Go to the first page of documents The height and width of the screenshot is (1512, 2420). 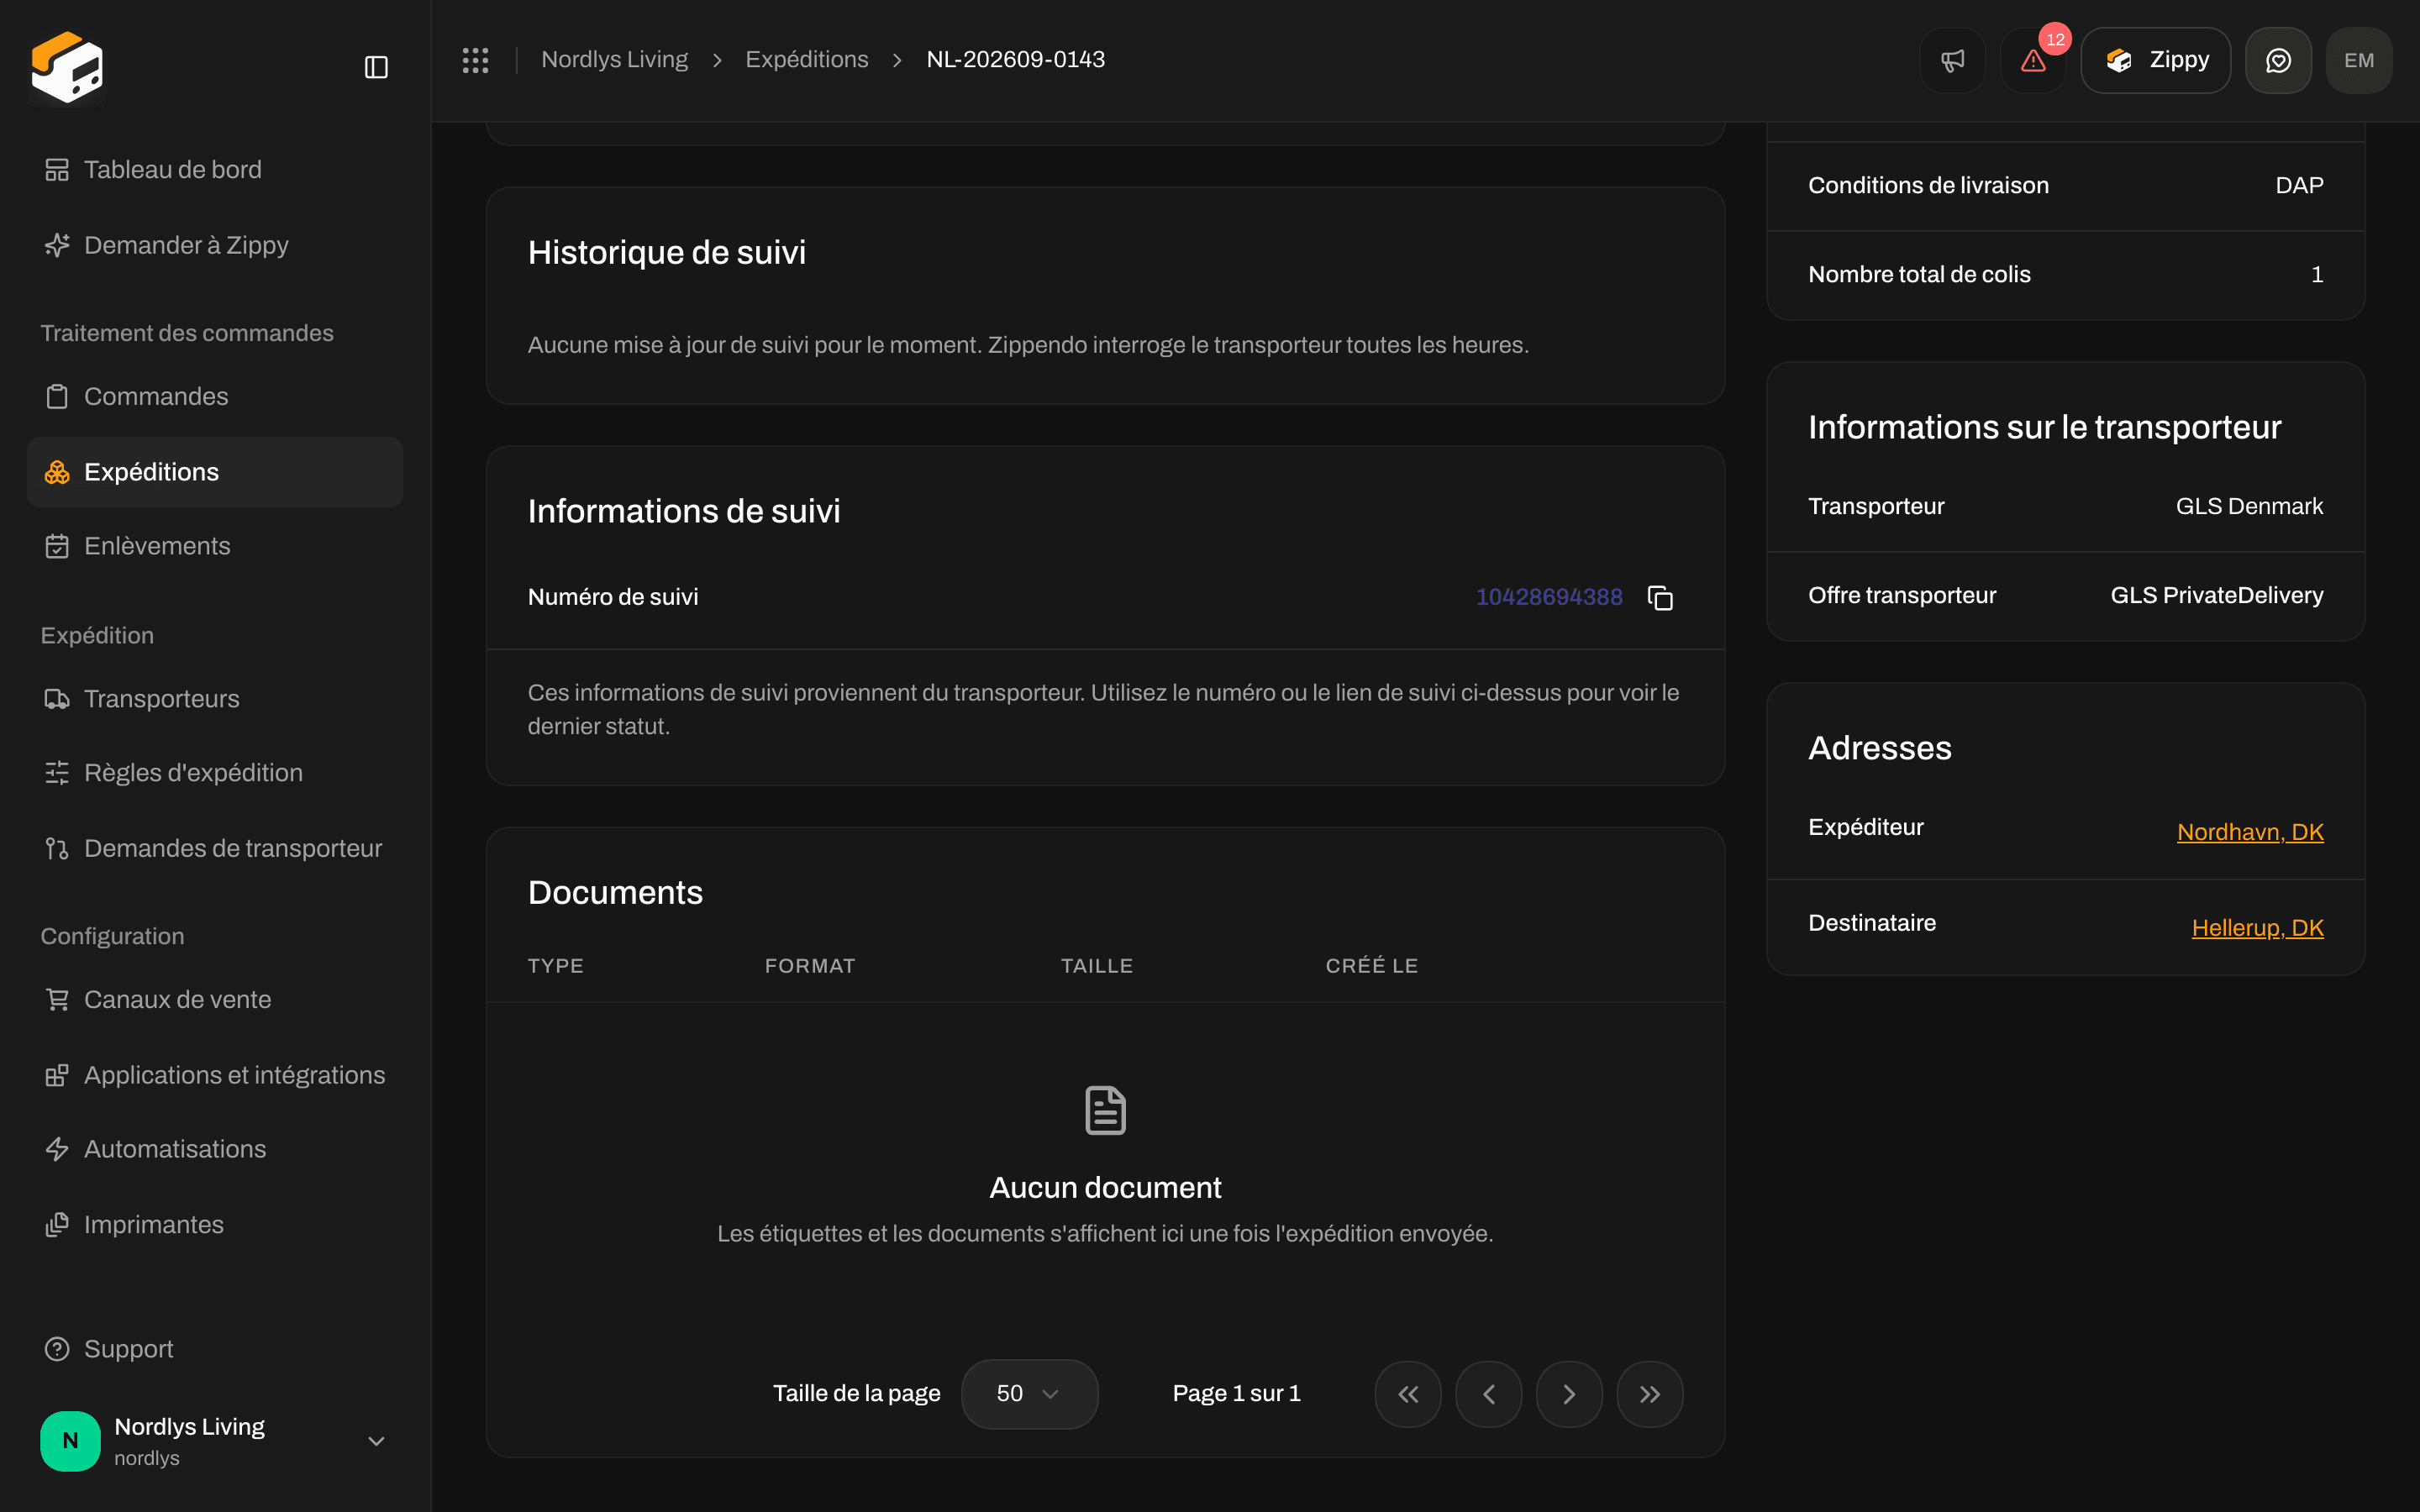[x=1408, y=1394]
